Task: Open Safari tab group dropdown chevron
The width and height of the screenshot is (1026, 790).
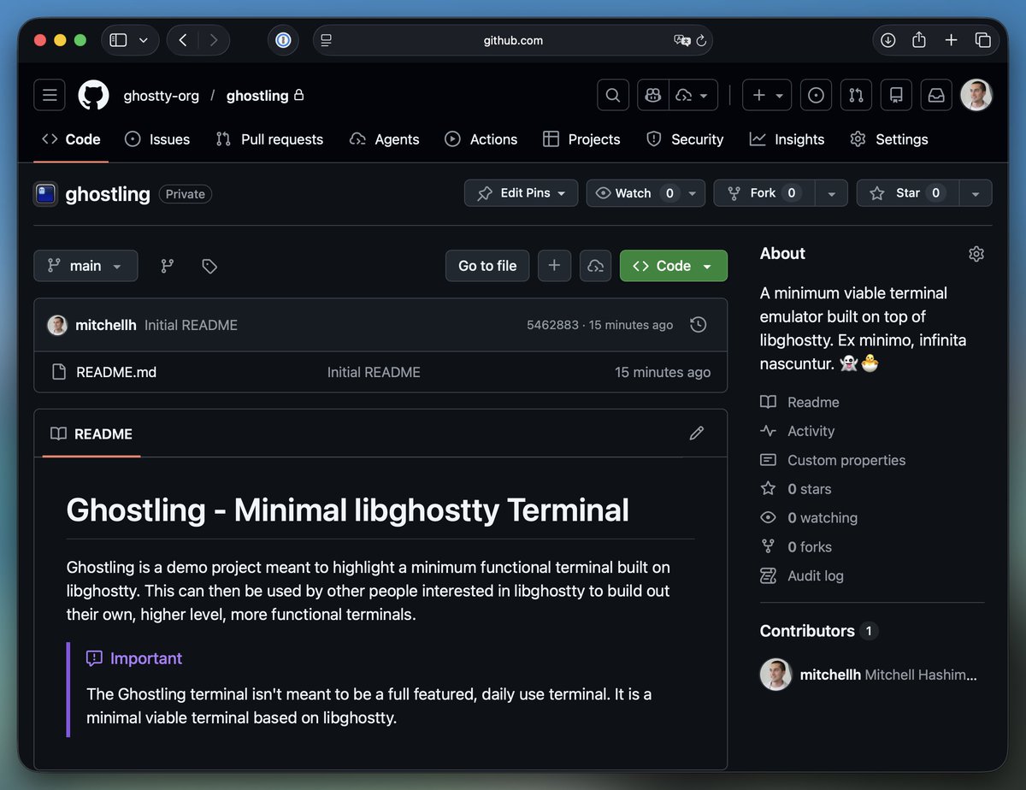Action: [144, 40]
